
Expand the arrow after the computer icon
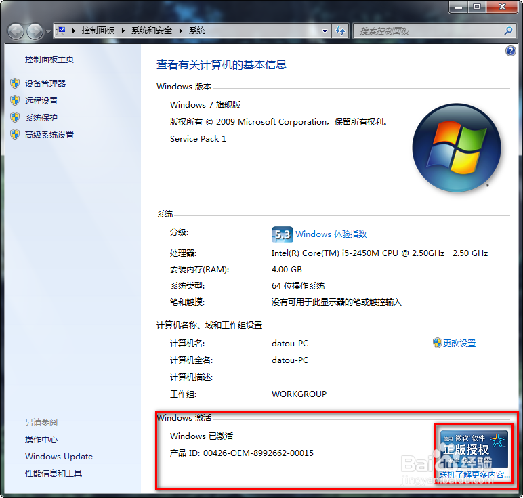click(74, 30)
